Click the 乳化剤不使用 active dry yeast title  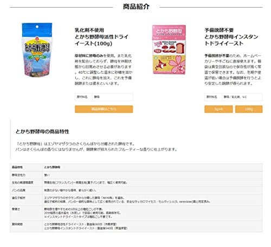[102, 37]
